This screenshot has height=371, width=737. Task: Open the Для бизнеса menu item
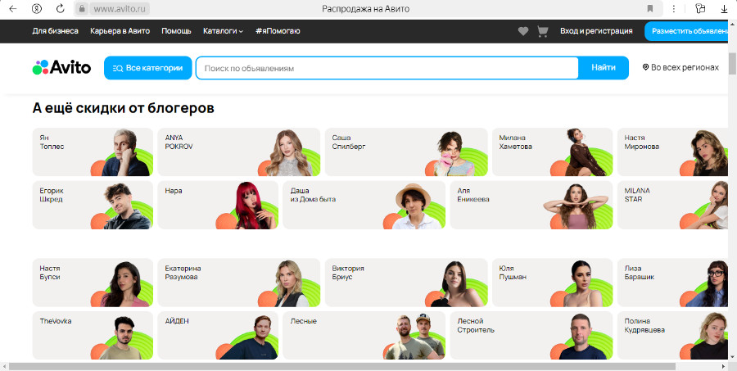[56, 31]
